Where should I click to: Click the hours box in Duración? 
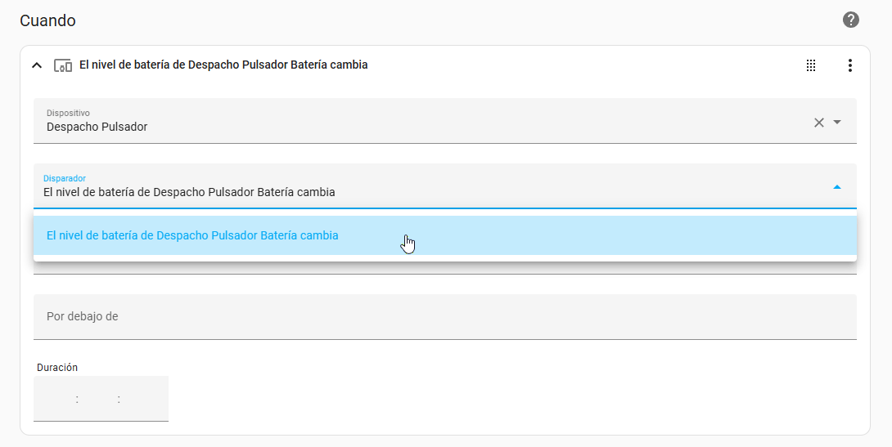pos(55,399)
